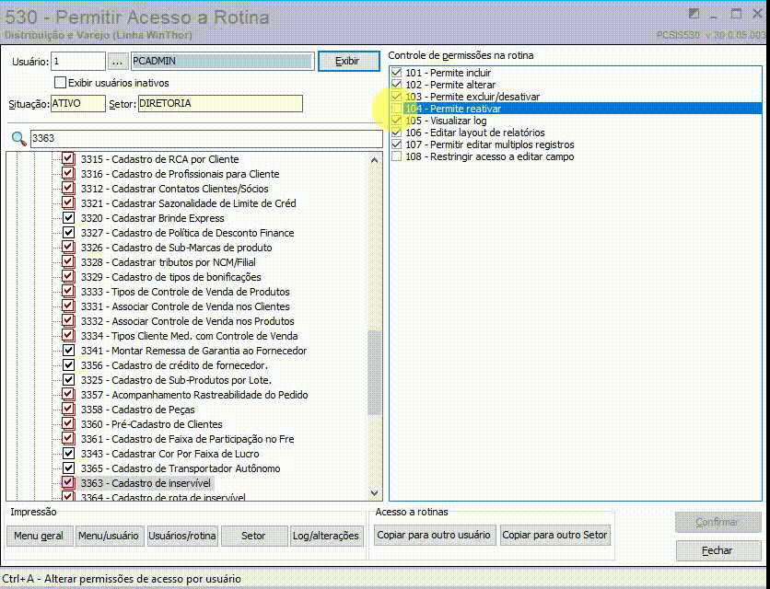Uncheck 101 - Permite incluir
The height and width of the screenshot is (589, 770).
(396, 73)
